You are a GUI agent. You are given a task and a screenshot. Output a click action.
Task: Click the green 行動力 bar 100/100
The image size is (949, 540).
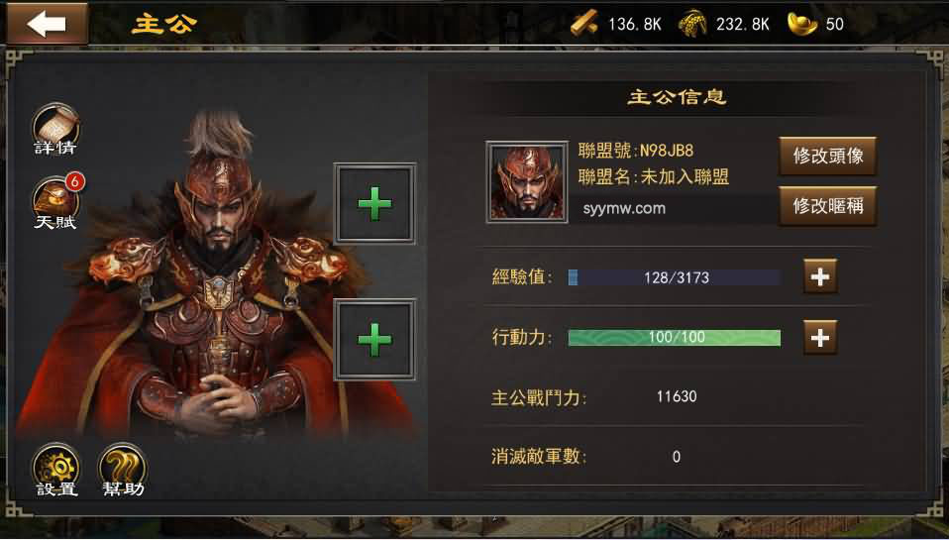pos(675,338)
